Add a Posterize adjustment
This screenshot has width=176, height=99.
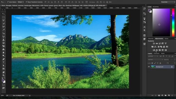point(157,50)
